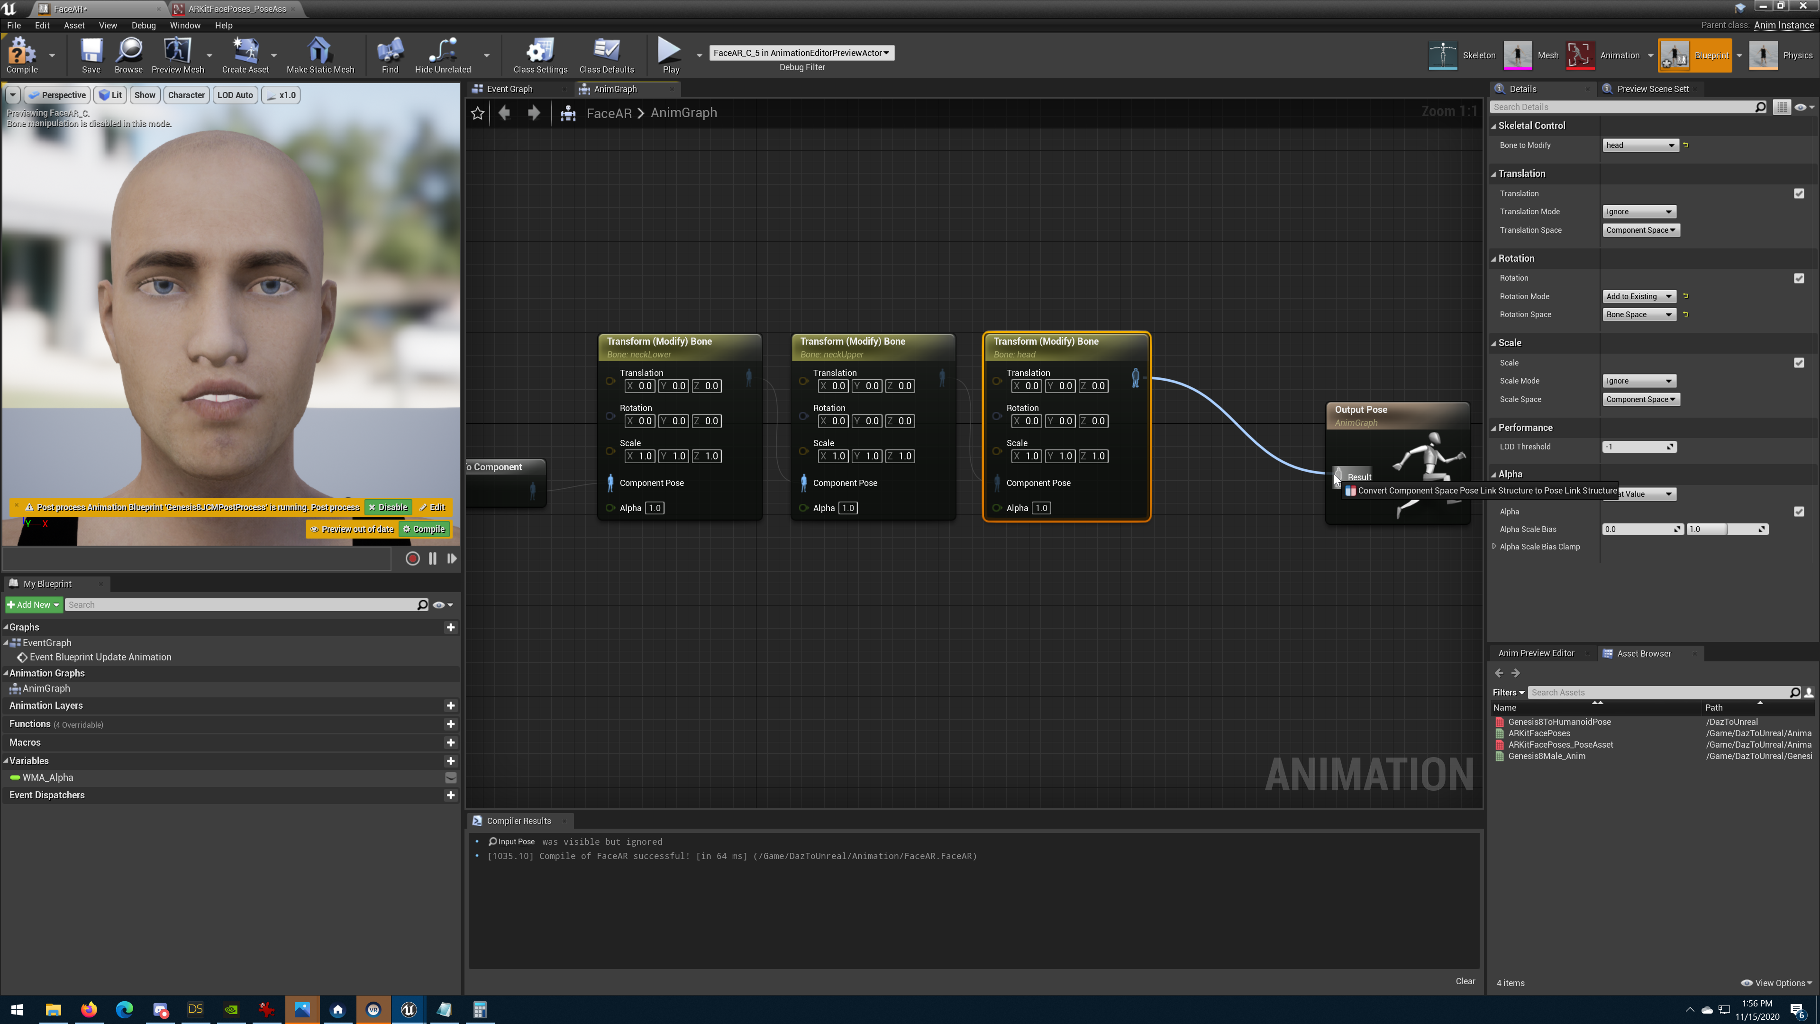Open Details view options eye icon
The height and width of the screenshot is (1024, 1820).
point(1804,107)
